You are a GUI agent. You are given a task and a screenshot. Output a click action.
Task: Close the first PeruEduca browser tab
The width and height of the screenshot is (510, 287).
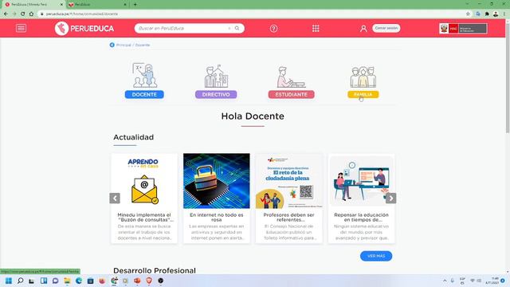pos(61,5)
